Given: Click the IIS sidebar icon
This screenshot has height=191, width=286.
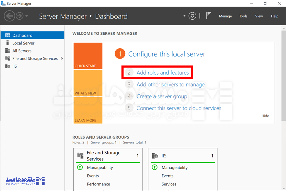Looking at the screenshot, I should pos(8,66).
